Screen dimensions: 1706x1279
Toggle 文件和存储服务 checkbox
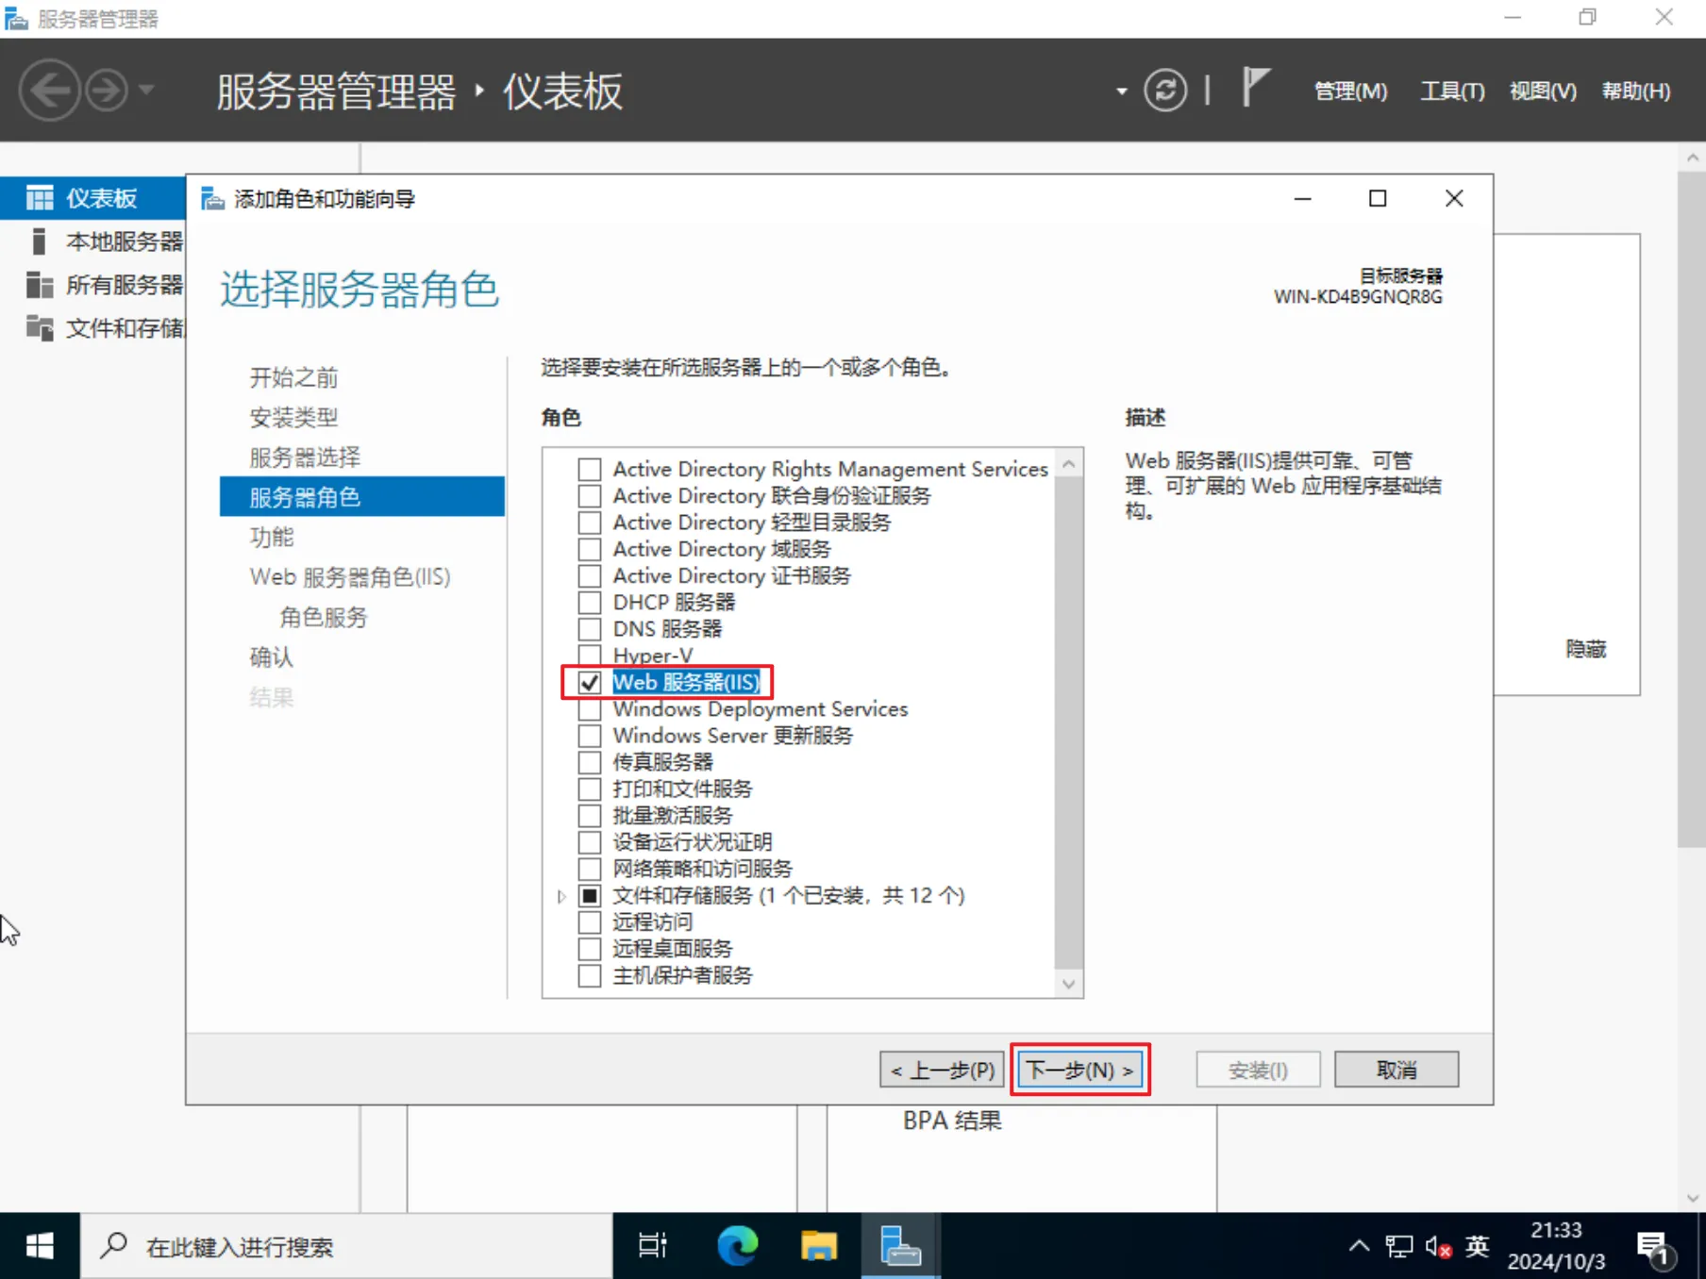tap(590, 895)
